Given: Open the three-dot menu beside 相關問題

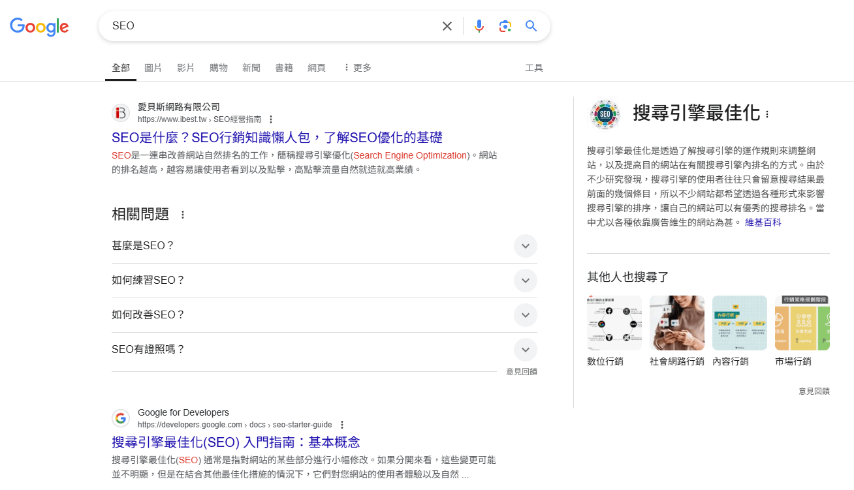Looking at the screenshot, I should (x=183, y=215).
